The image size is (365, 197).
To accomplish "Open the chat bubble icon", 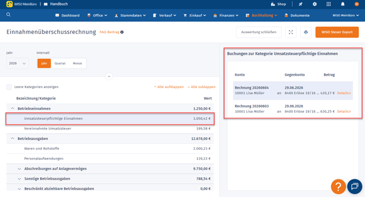I will pyautogui.click(x=355, y=186).
